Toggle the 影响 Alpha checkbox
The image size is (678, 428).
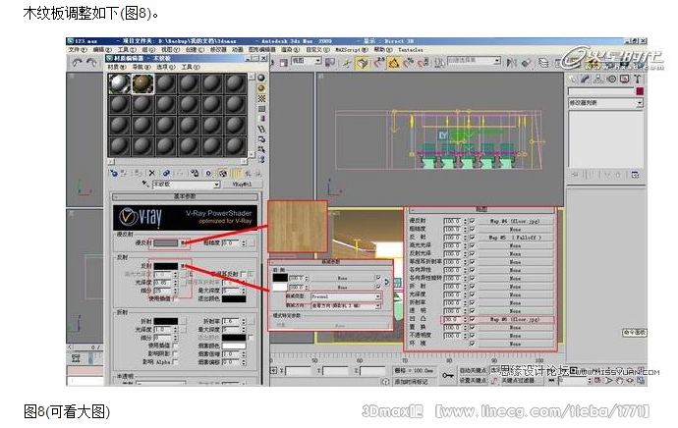(175, 362)
